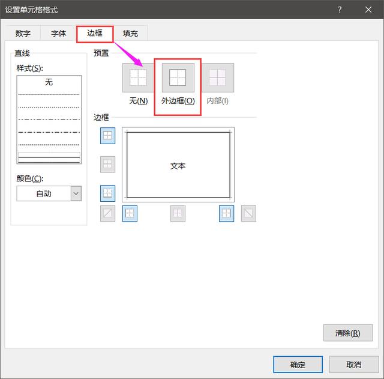
Task: Pick the selected solid thin line style
Action: pos(49,157)
